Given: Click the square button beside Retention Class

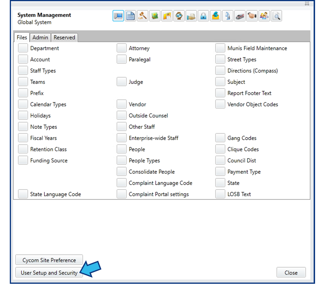Looking at the screenshot, I should point(23,149).
